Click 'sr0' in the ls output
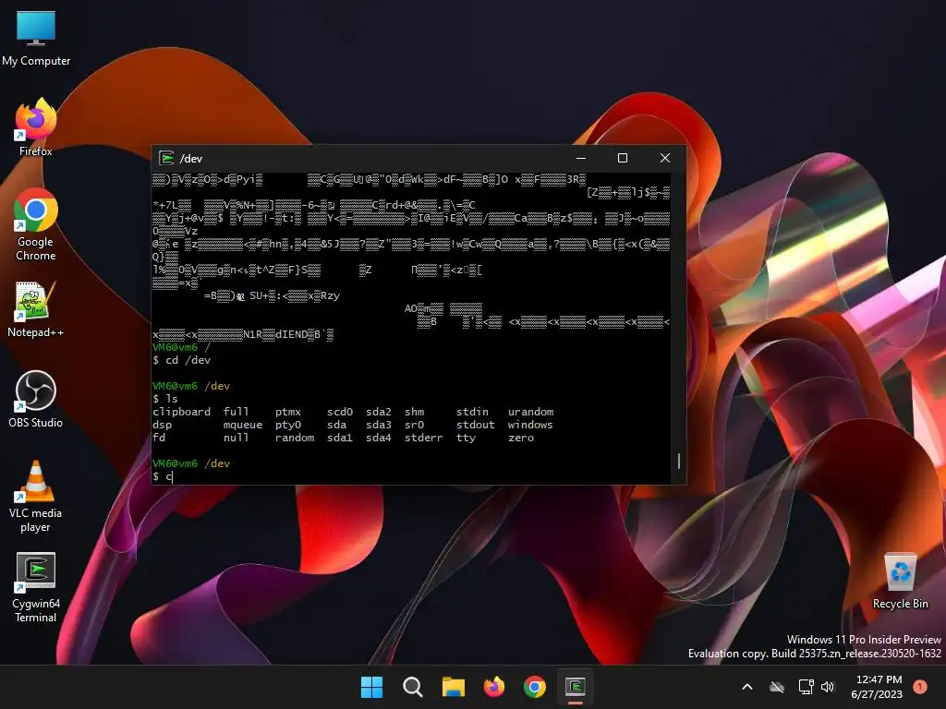This screenshot has width=946, height=709. (415, 425)
